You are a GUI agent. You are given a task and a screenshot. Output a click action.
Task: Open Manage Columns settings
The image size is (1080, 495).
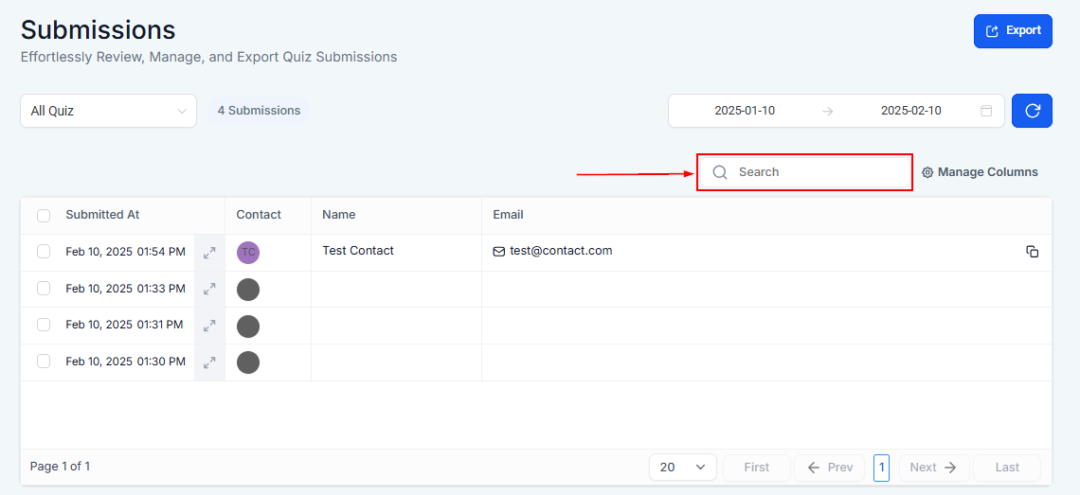pos(980,172)
